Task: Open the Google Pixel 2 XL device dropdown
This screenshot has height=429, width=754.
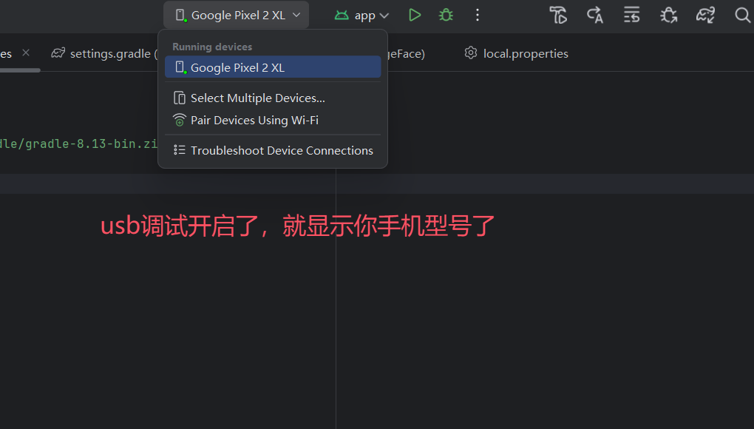Action: [236, 15]
